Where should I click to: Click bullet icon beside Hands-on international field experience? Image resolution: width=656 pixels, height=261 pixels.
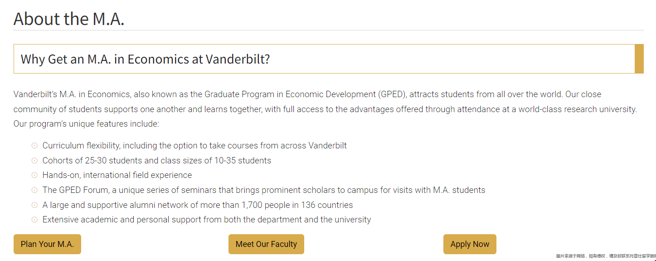34,175
